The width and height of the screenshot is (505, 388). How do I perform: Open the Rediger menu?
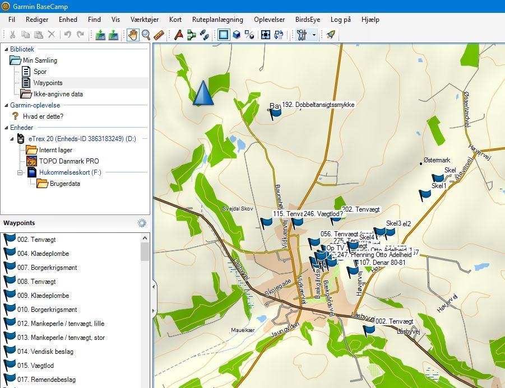click(x=37, y=20)
